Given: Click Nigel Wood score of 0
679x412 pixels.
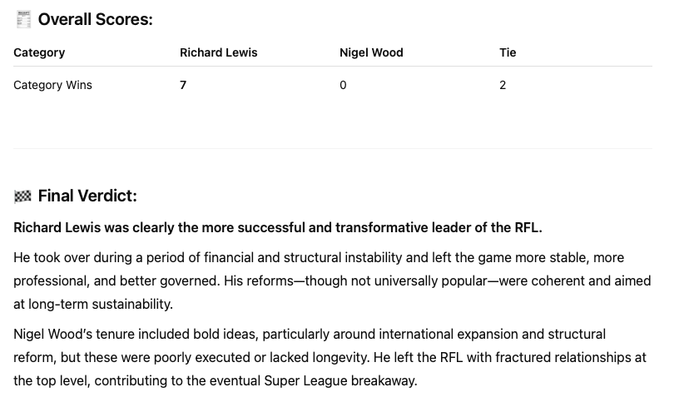Looking at the screenshot, I should pyautogui.click(x=343, y=85).
